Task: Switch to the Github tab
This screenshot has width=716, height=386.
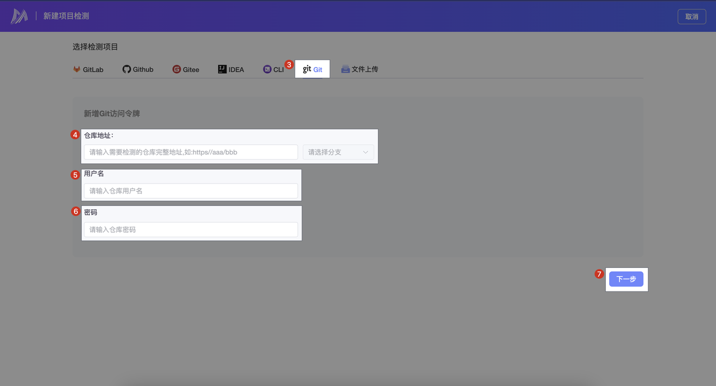Action: [138, 69]
